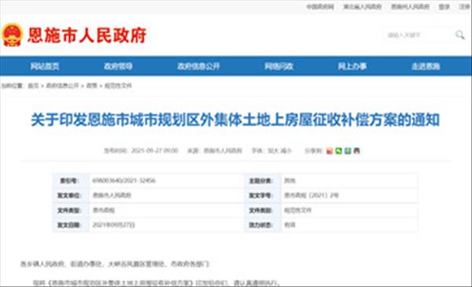Click the body sentence mentioning 房屋征收补偿方案

(x=157, y=283)
